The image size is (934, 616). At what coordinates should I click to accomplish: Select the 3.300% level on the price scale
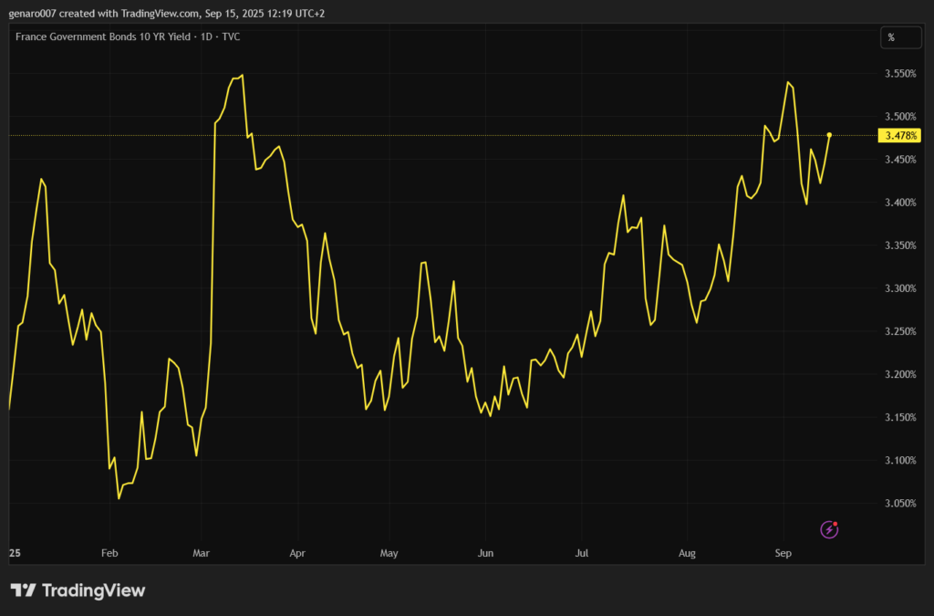[x=899, y=288]
